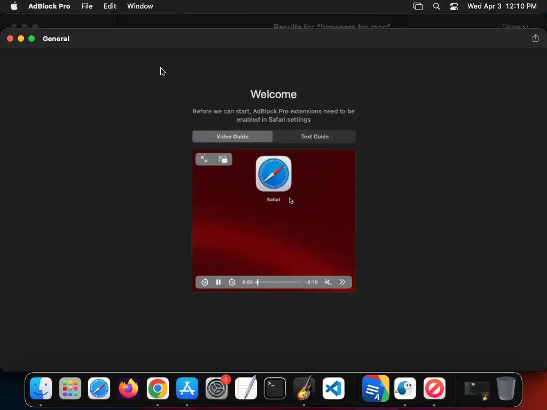Open the planet mascot app in Dock
The height and width of the screenshot is (410, 547).
pyautogui.click(x=405, y=389)
